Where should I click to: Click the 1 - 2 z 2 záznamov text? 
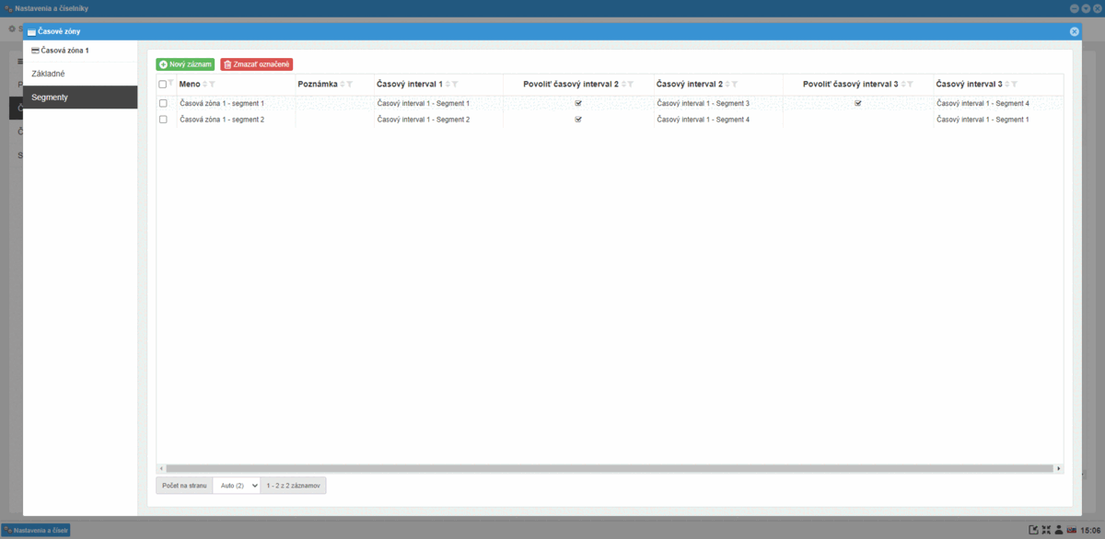[x=293, y=486]
